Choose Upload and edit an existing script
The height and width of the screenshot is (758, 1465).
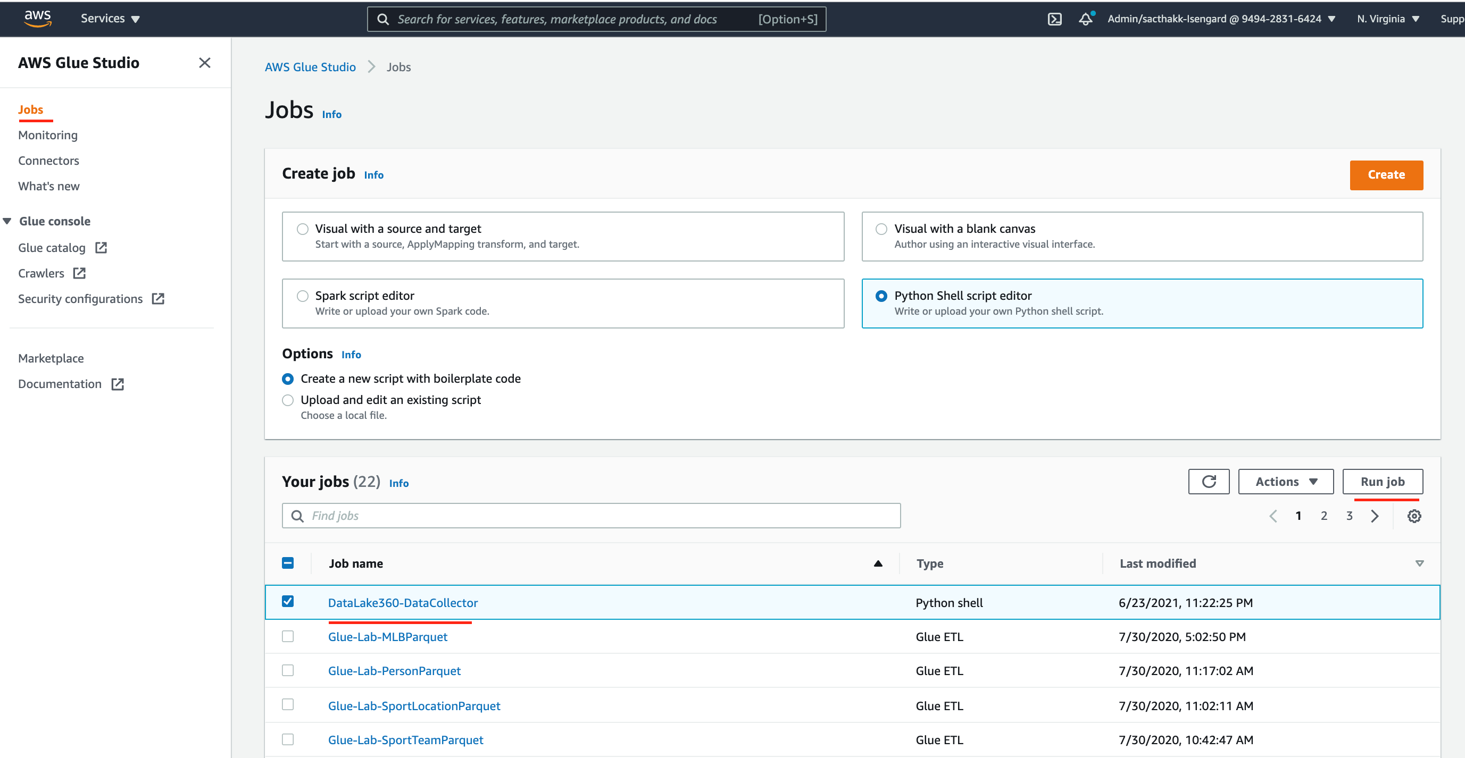click(288, 400)
